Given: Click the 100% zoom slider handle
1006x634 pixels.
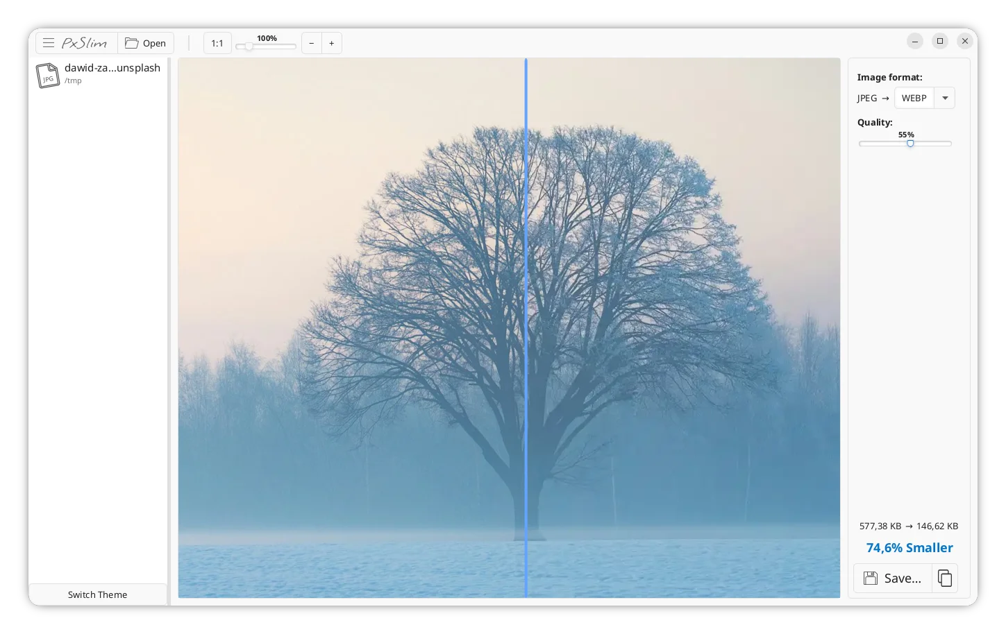Looking at the screenshot, I should click(249, 46).
